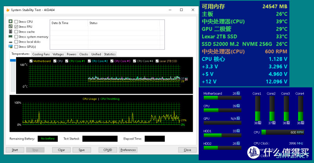
Task: Click the CPUID button
Action: click(x=108, y=150)
